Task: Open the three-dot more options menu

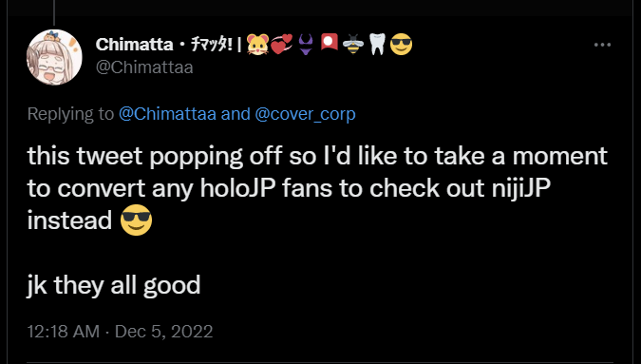Action: coord(602,45)
